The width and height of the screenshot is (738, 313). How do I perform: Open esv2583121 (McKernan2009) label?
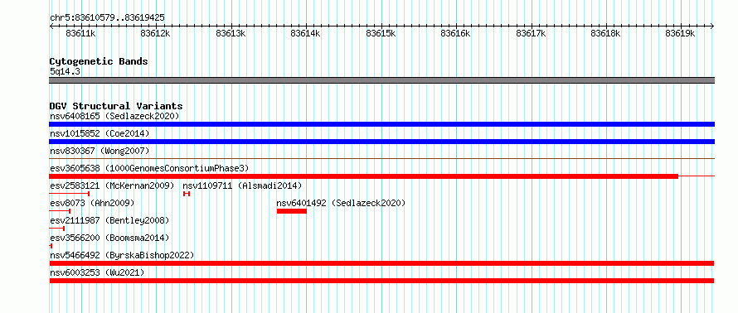112,185
